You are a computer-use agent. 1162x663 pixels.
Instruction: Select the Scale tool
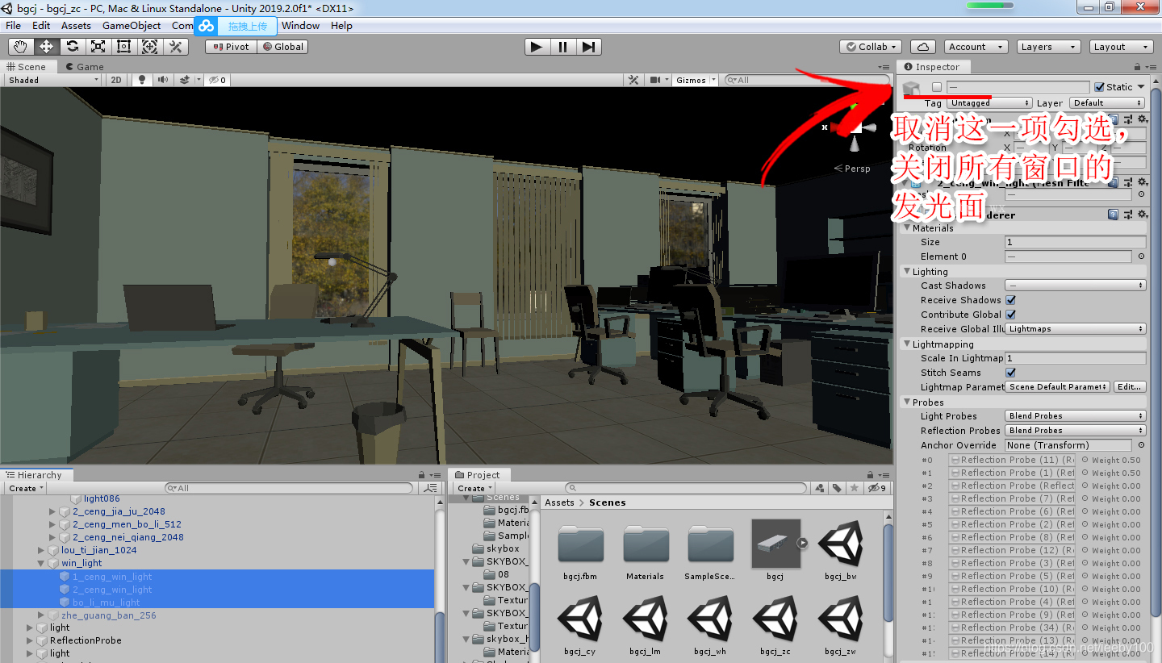pos(98,47)
